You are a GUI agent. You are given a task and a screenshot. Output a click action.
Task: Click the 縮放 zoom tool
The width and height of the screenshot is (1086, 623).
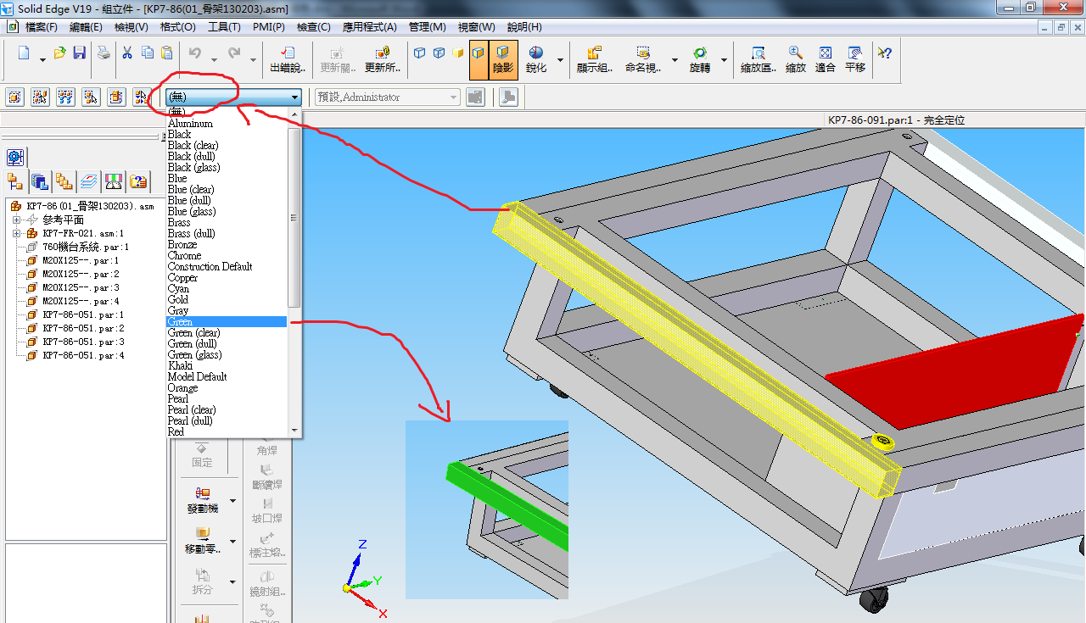(796, 59)
